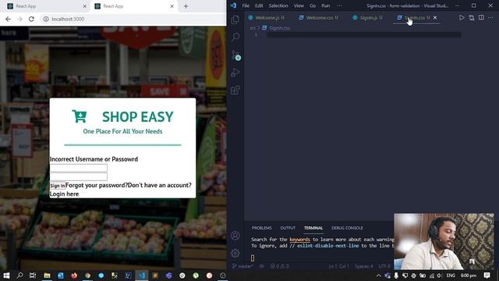Click the sync changes icon in status bar
Image resolution: width=499 pixels, height=281 pixels.
[262, 266]
